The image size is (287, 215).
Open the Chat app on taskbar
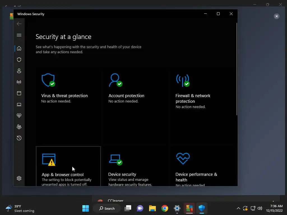click(140, 208)
